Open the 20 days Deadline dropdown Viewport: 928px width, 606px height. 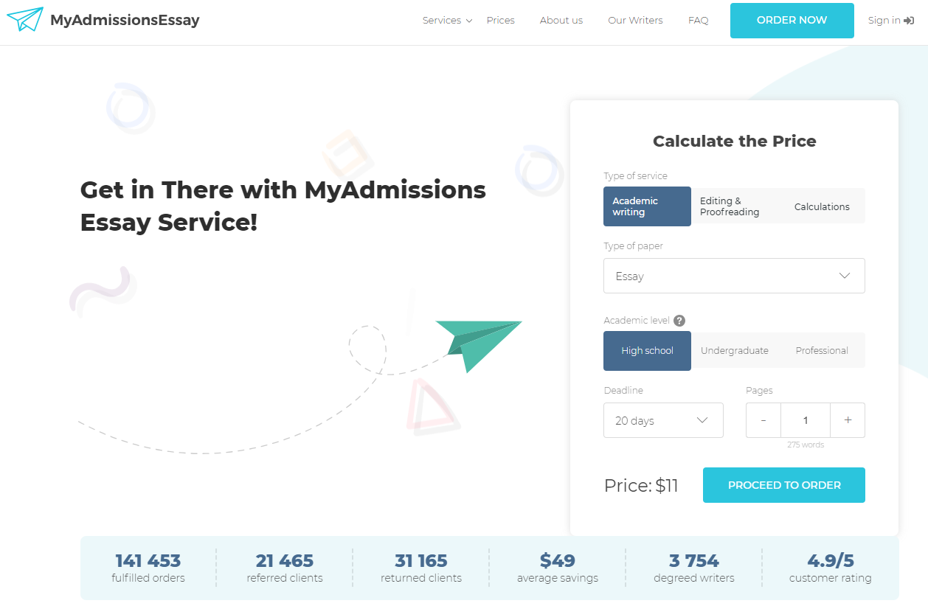663,420
